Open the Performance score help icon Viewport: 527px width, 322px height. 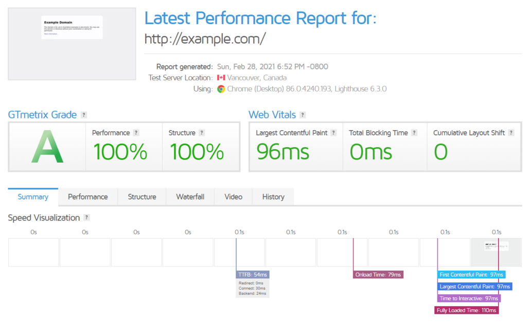(136, 132)
